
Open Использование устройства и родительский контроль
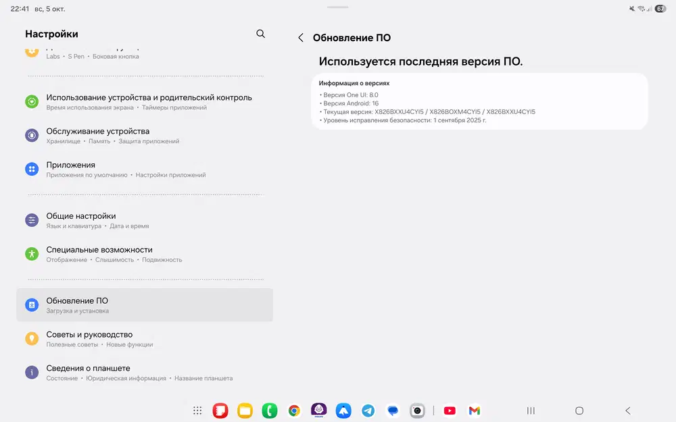145,101
